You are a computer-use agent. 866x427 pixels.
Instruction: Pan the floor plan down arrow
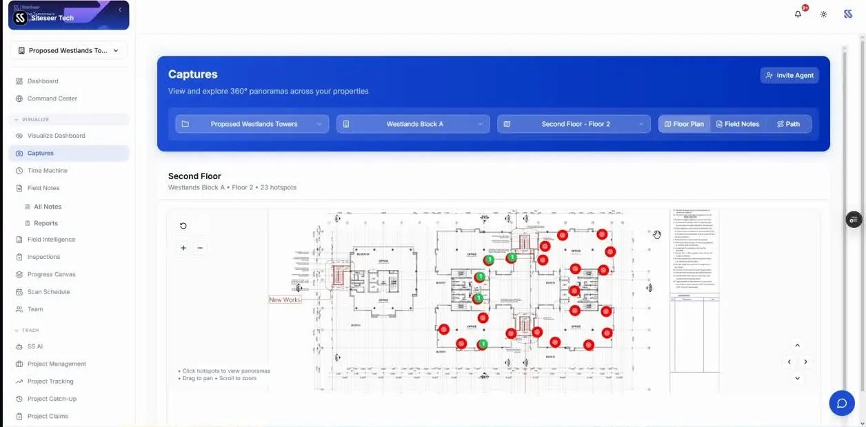pos(798,378)
